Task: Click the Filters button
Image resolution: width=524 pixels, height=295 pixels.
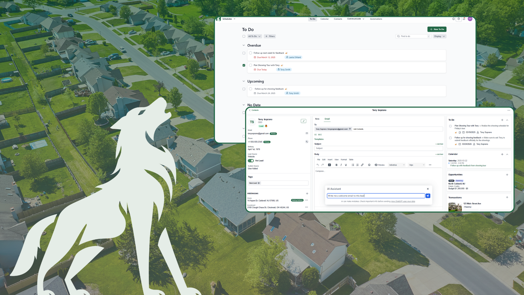Action: tap(270, 36)
